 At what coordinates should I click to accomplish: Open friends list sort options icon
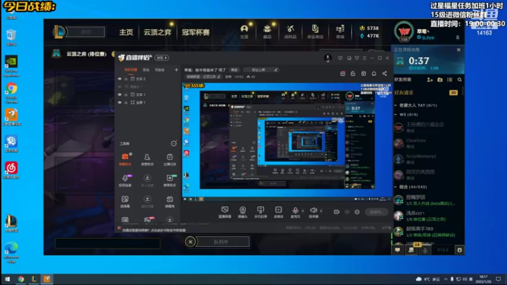(x=449, y=80)
